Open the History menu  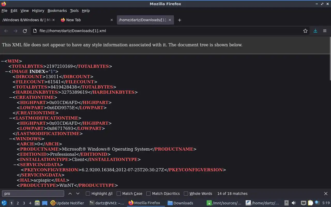click(x=38, y=11)
